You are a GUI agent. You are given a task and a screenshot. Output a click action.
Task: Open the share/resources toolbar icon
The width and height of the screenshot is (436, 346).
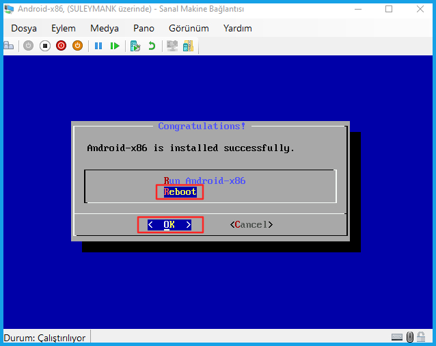[x=188, y=46]
